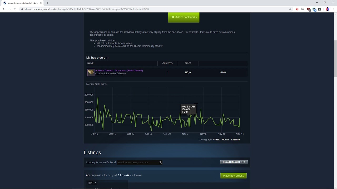Click the 93 requests to buy text
337x189 pixels.
pyautogui.click(x=114, y=175)
